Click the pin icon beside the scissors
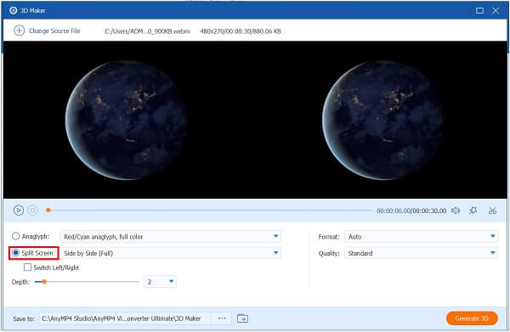Screen dimensions: 510x332 click(x=473, y=211)
